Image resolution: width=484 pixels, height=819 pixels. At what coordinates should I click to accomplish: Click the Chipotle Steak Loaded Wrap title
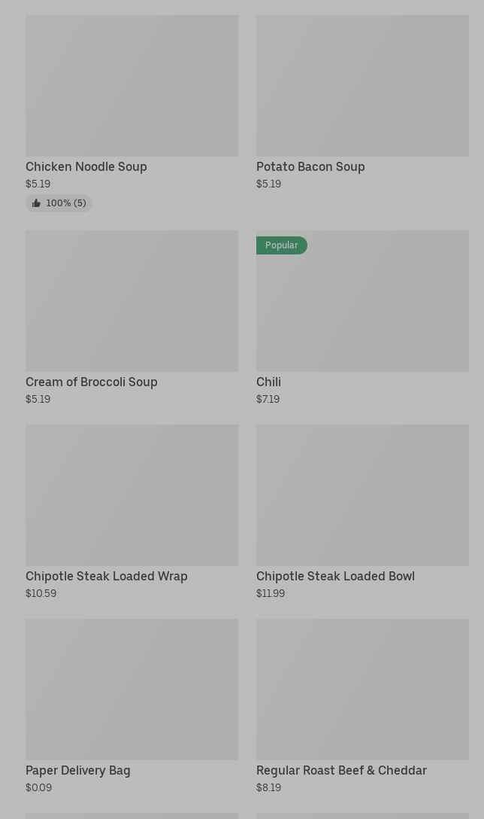(x=107, y=576)
